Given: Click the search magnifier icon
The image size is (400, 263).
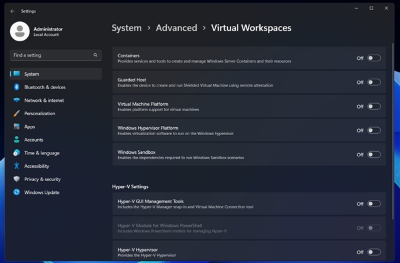Looking at the screenshot, I should (x=95, y=55).
